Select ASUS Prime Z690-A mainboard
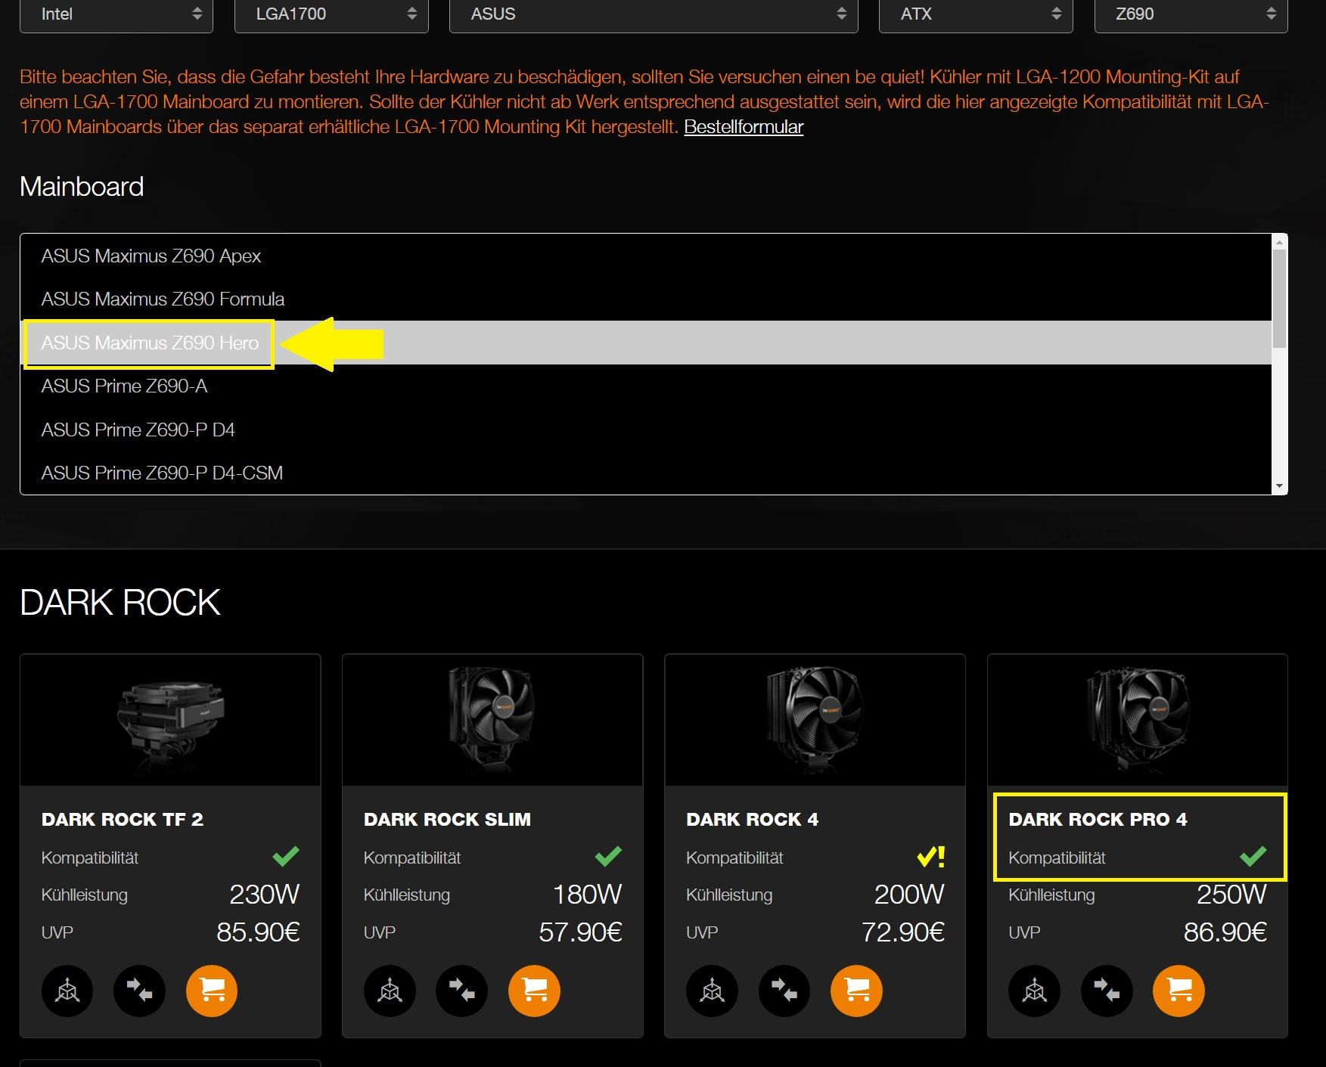Screen dimensions: 1326x1067 pos(646,386)
